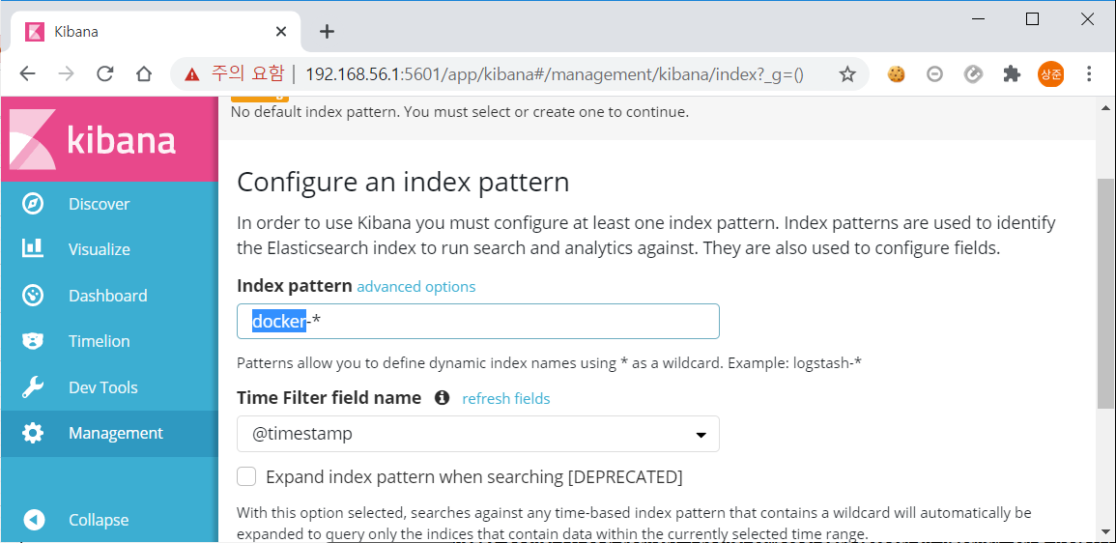Viewport: 1116px width, 543px height.
Task: Open the advanced options link
Action: [416, 286]
